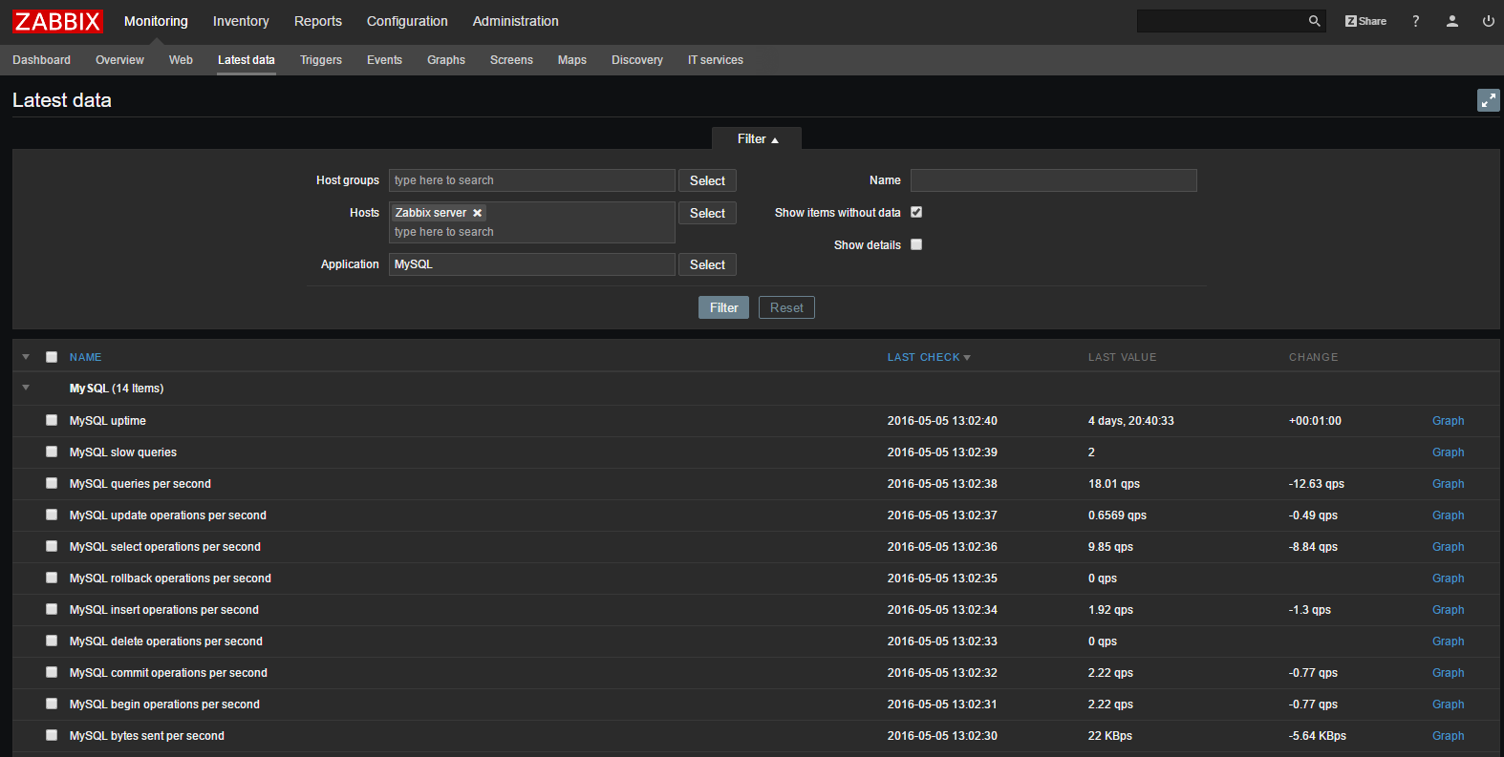Check the MySQL slow queries checkbox
The image size is (1504, 757).
(52, 452)
